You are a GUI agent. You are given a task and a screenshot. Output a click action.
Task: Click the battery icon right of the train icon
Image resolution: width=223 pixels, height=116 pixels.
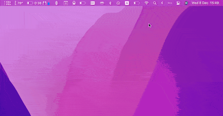click(83, 3)
